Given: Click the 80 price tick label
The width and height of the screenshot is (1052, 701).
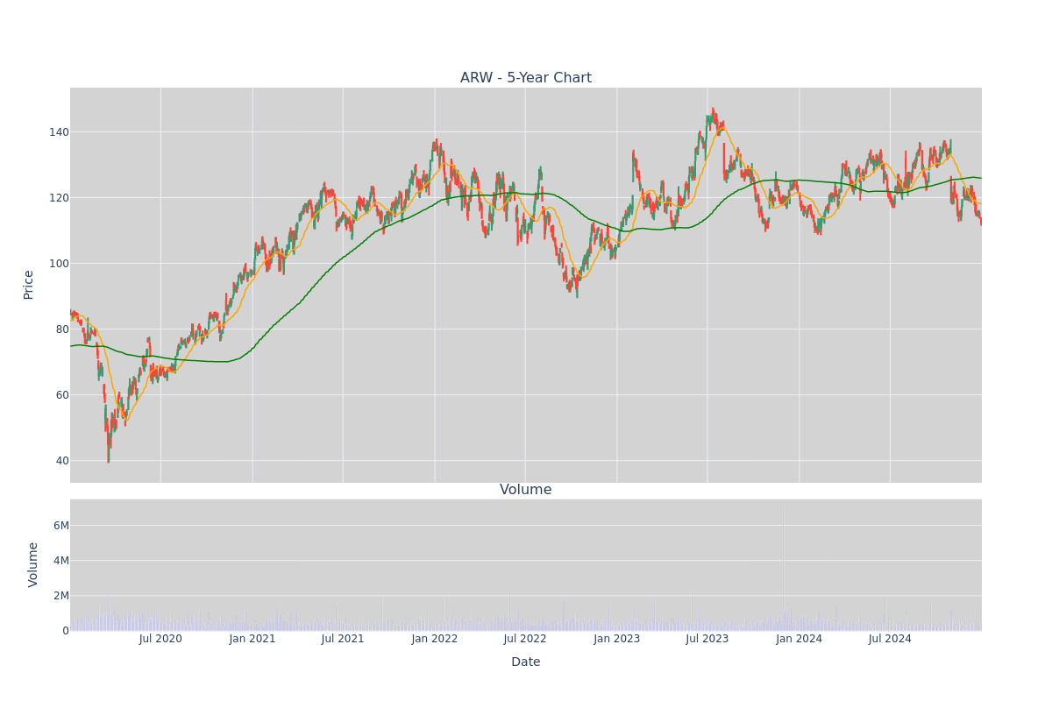Looking at the screenshot, I should coord(61,329).
